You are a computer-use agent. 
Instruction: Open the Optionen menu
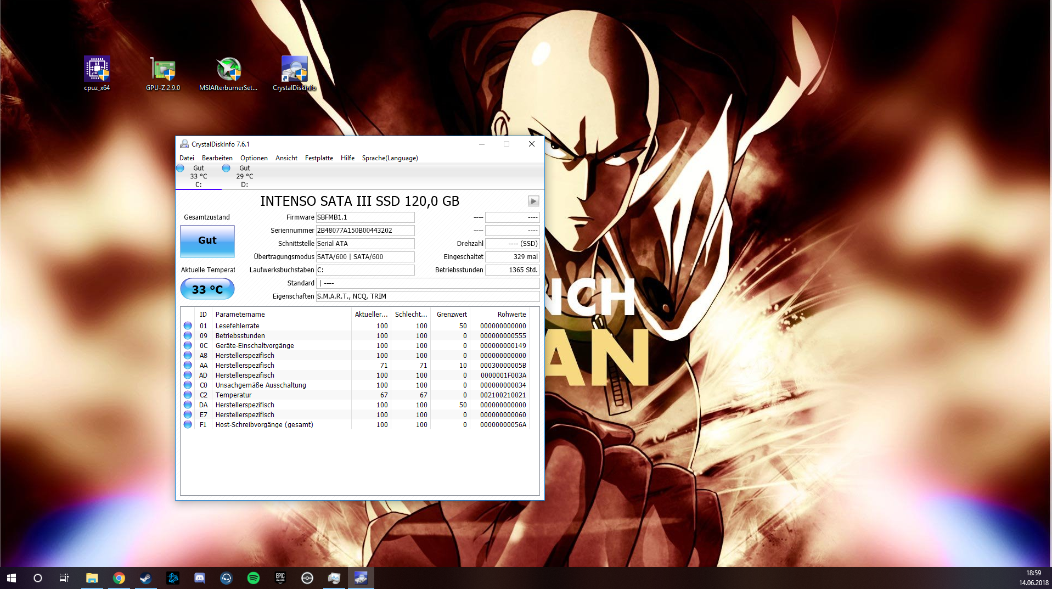coord(254,158)
